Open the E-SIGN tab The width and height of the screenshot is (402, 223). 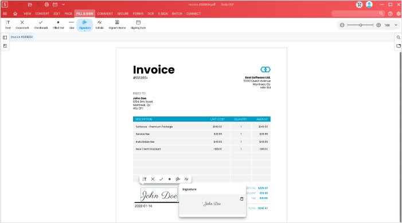(163, 14)
